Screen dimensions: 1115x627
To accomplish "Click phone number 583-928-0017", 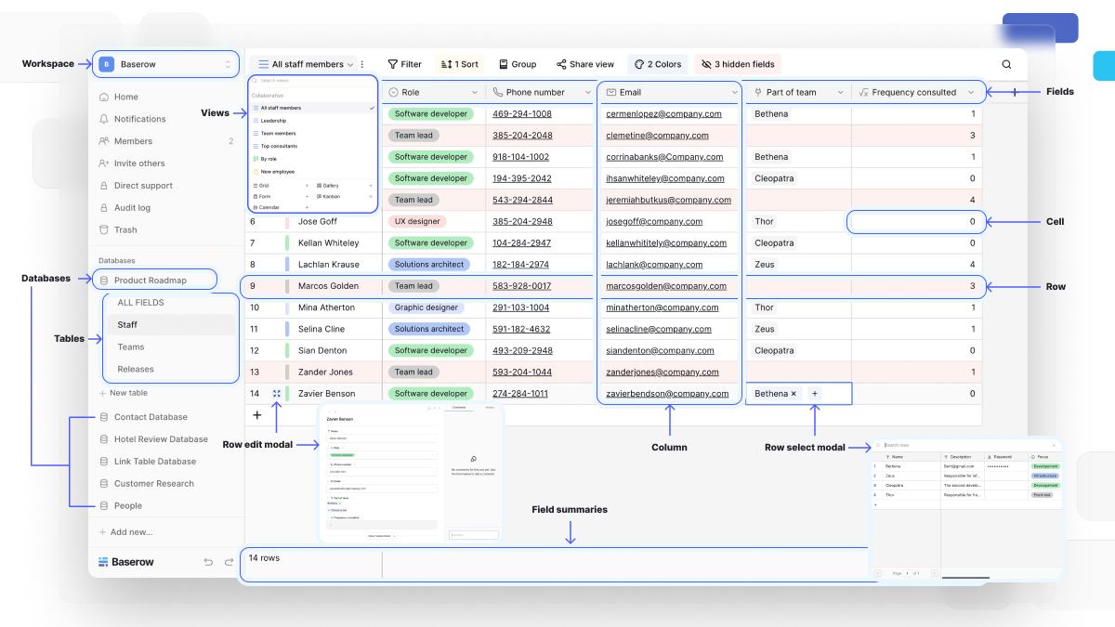I will pos(521,286).
